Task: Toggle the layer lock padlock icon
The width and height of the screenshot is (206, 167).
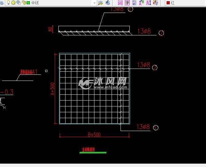Action: coord(23,3)
